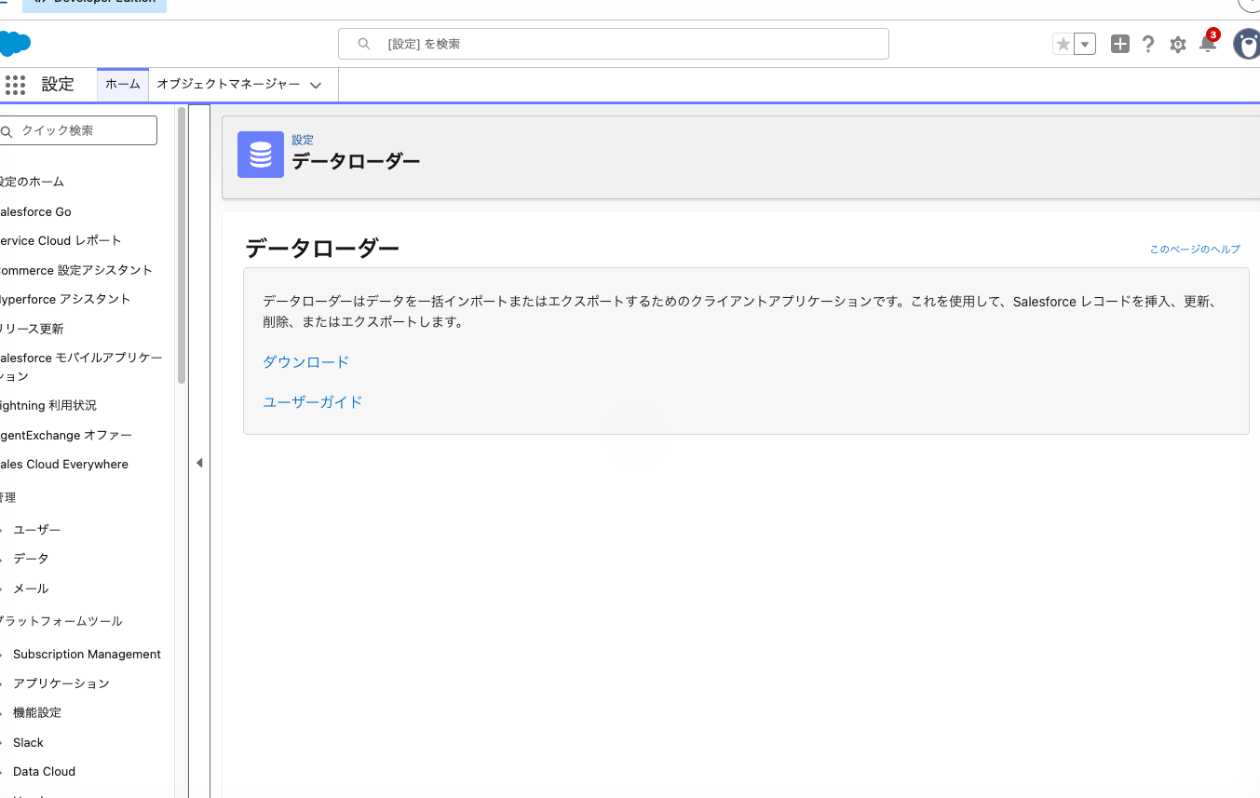Screen dimensions: 1260x798
Task: Expand the メール sidebar item
Action: 31,588
